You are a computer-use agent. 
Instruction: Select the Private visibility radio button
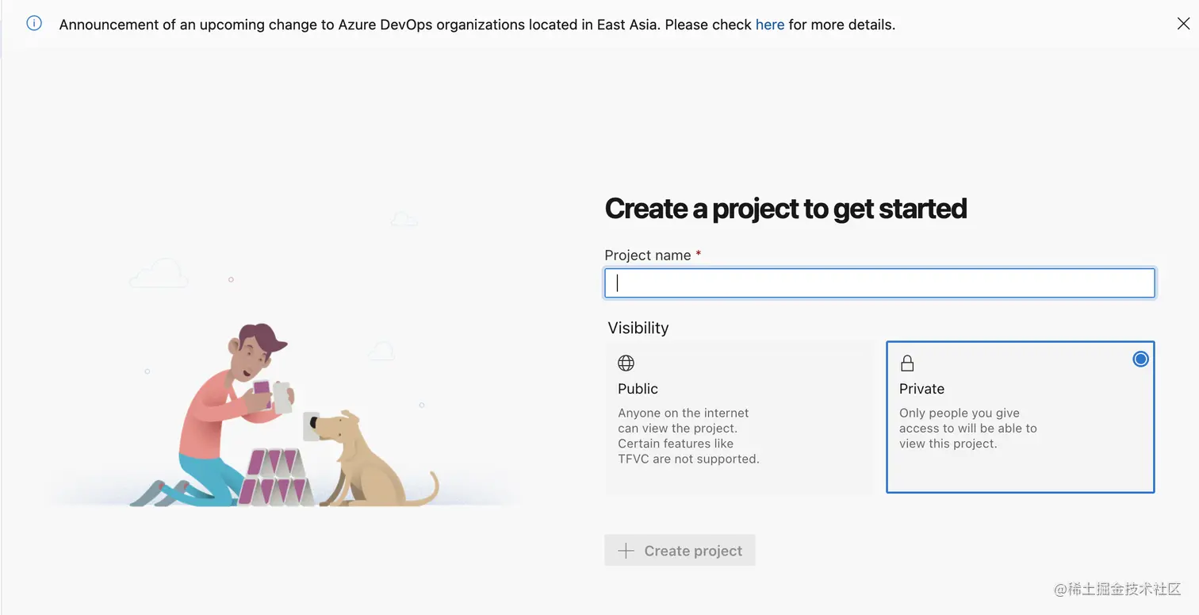point(1140,359)
